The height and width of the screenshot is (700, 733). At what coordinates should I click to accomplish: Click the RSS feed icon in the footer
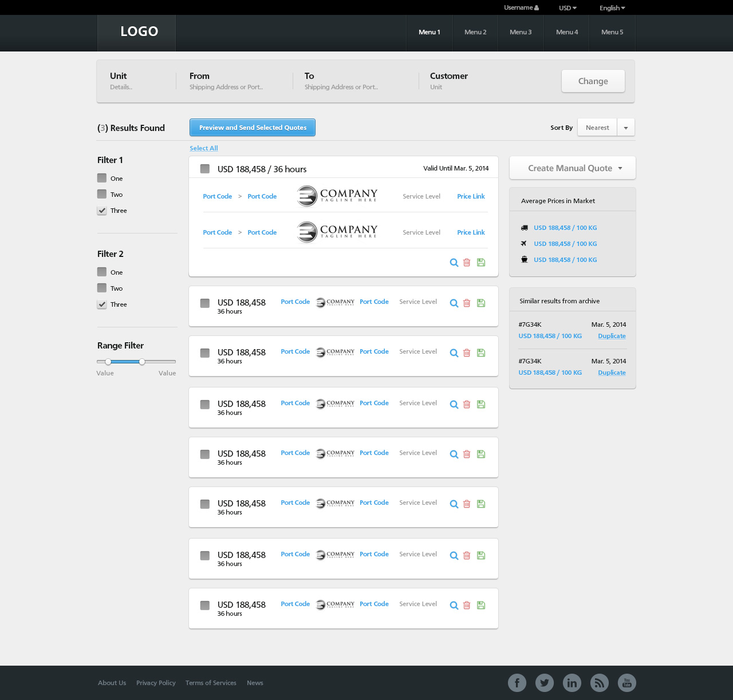600,683
